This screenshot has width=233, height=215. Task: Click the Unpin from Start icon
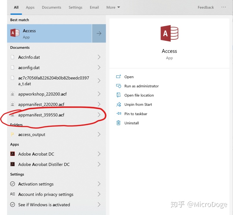pyautogui.click(x=118, y=104)
